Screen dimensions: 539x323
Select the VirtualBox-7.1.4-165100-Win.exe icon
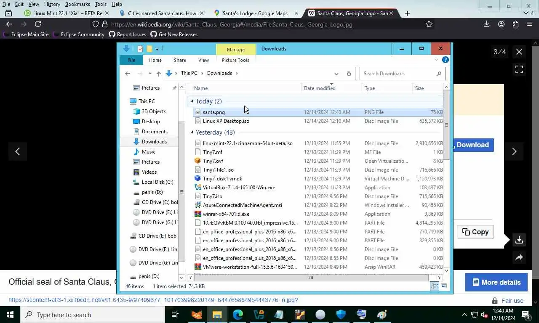pos(197,188)
